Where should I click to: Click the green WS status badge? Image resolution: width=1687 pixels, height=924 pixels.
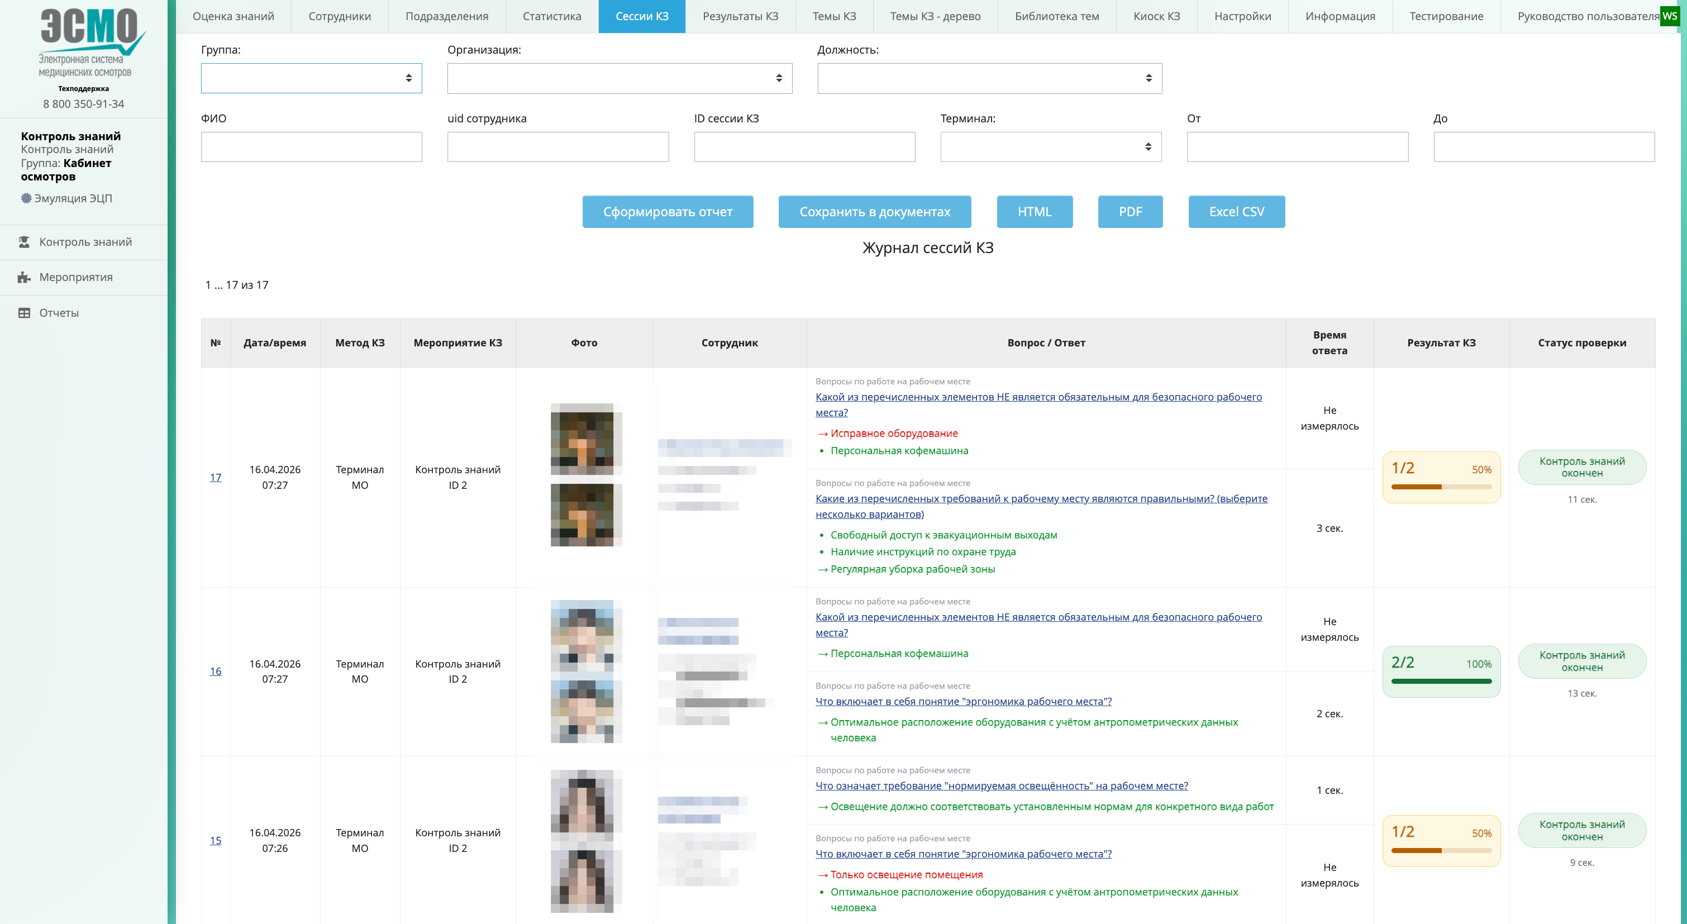point(1670,16)
